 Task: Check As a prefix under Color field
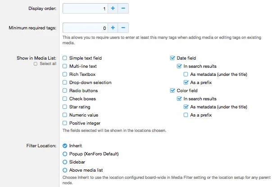click(x=186, y=115)
